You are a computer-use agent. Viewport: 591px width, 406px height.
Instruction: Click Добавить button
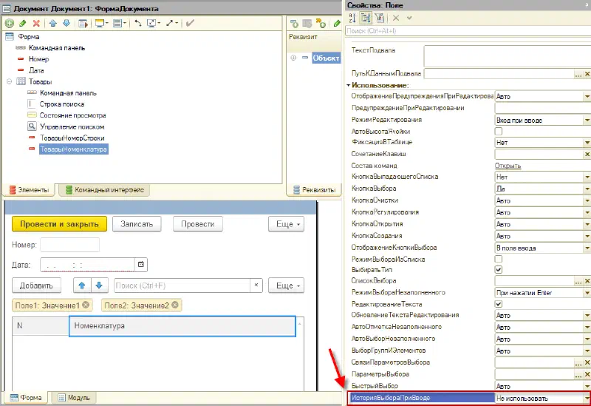(36, 285)
